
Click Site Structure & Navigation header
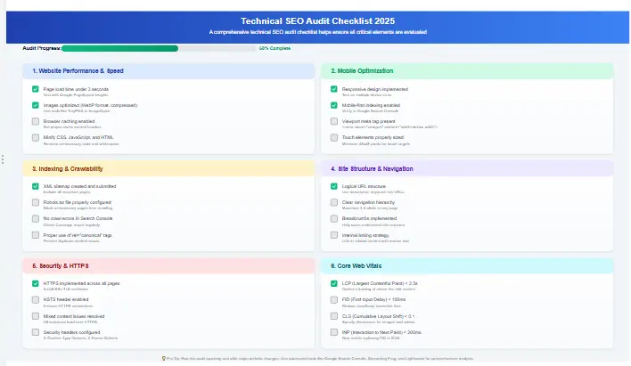467,168
